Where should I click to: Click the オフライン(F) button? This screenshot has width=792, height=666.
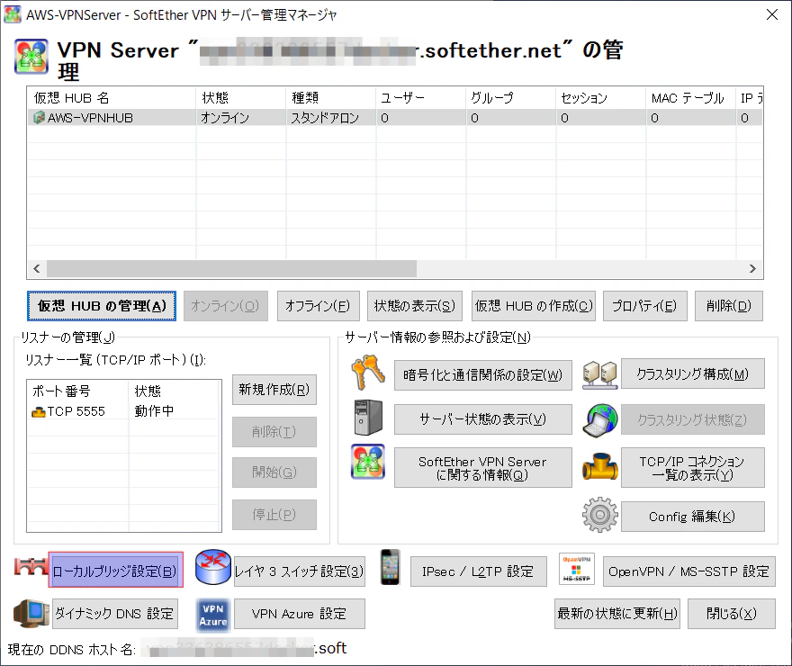point(319,306)
